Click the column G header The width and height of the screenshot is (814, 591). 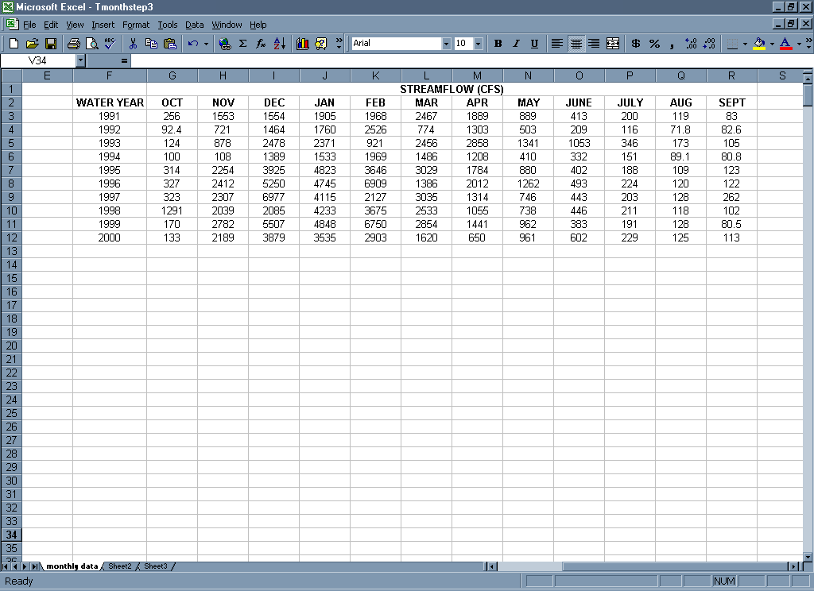point(172,75)
